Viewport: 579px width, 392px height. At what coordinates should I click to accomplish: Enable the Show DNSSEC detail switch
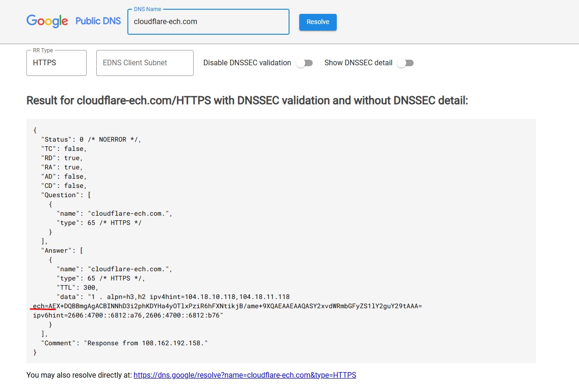click(405, 63)
